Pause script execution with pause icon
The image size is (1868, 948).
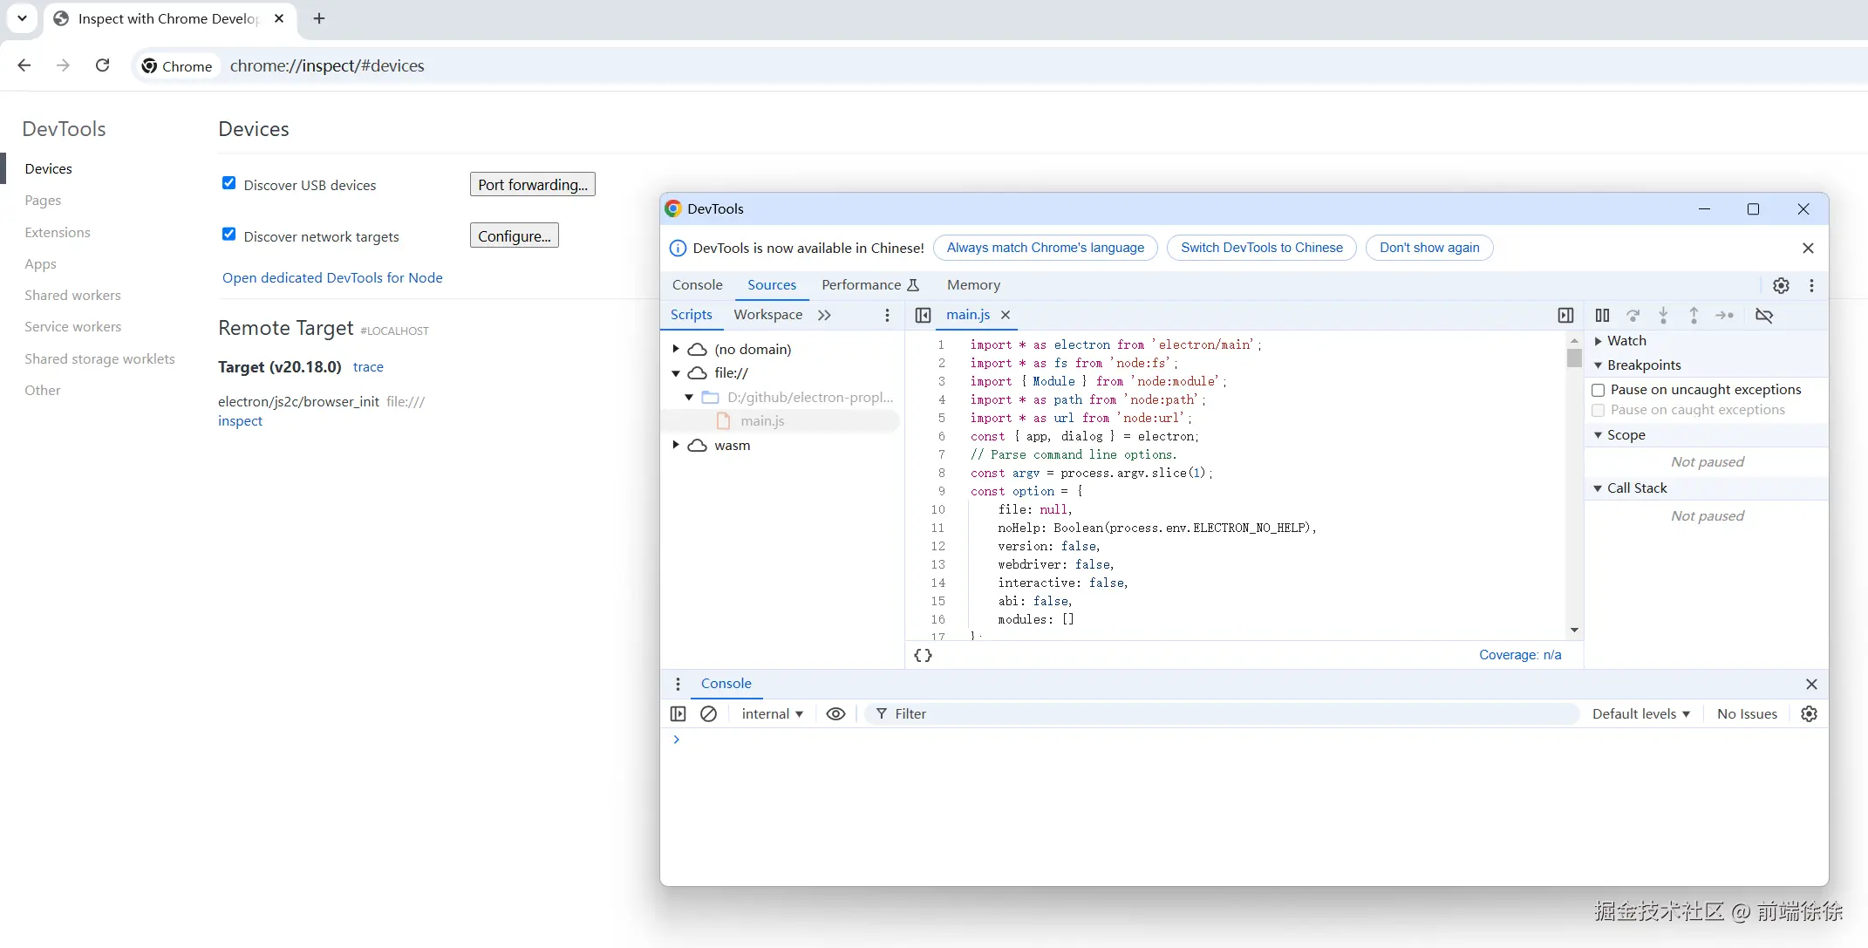(x=1602, y=316)
